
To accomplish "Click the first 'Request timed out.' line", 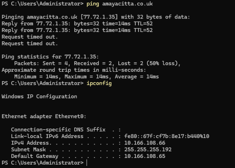I will tap(30, 37).
